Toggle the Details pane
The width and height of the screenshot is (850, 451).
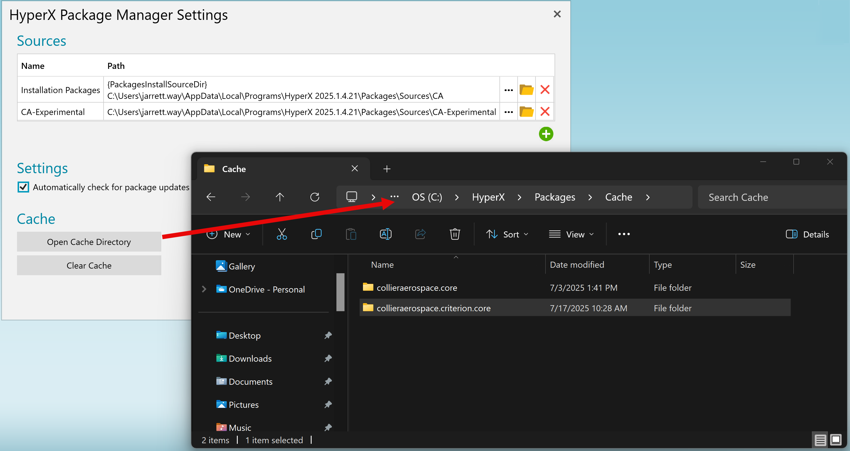807,234
